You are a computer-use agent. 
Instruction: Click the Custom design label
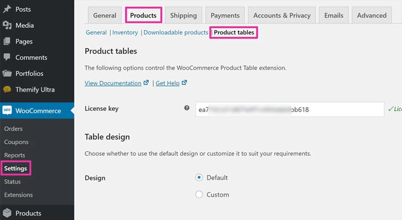click(218, 194)
